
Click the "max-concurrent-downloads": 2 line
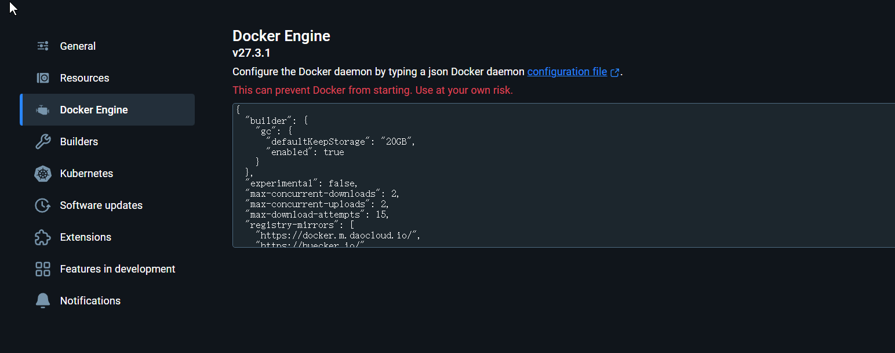(x=322, y=194)
